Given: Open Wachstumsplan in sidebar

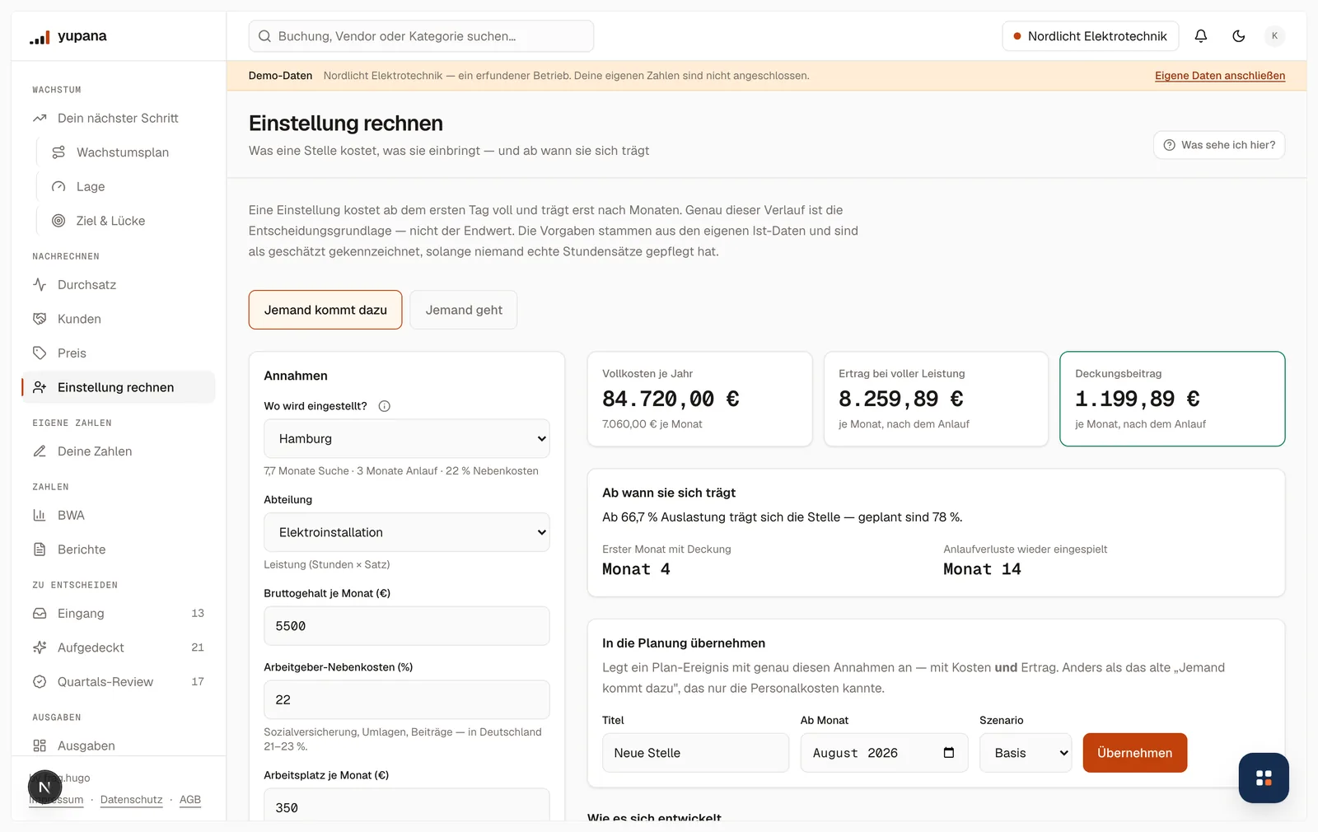Looking at the screenshot, I should click(124, 152).
